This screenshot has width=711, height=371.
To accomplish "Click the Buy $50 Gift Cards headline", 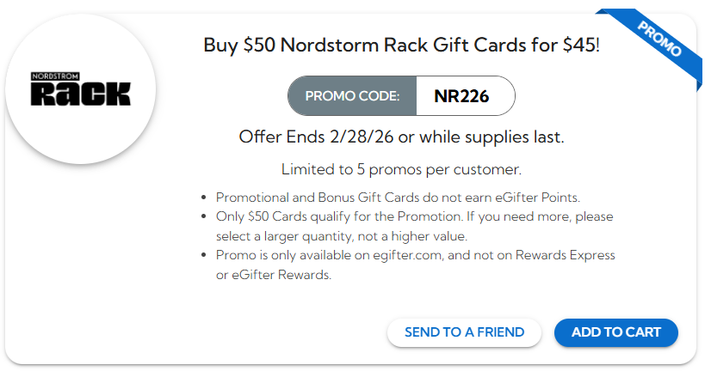I will click(x=401, y=46).
